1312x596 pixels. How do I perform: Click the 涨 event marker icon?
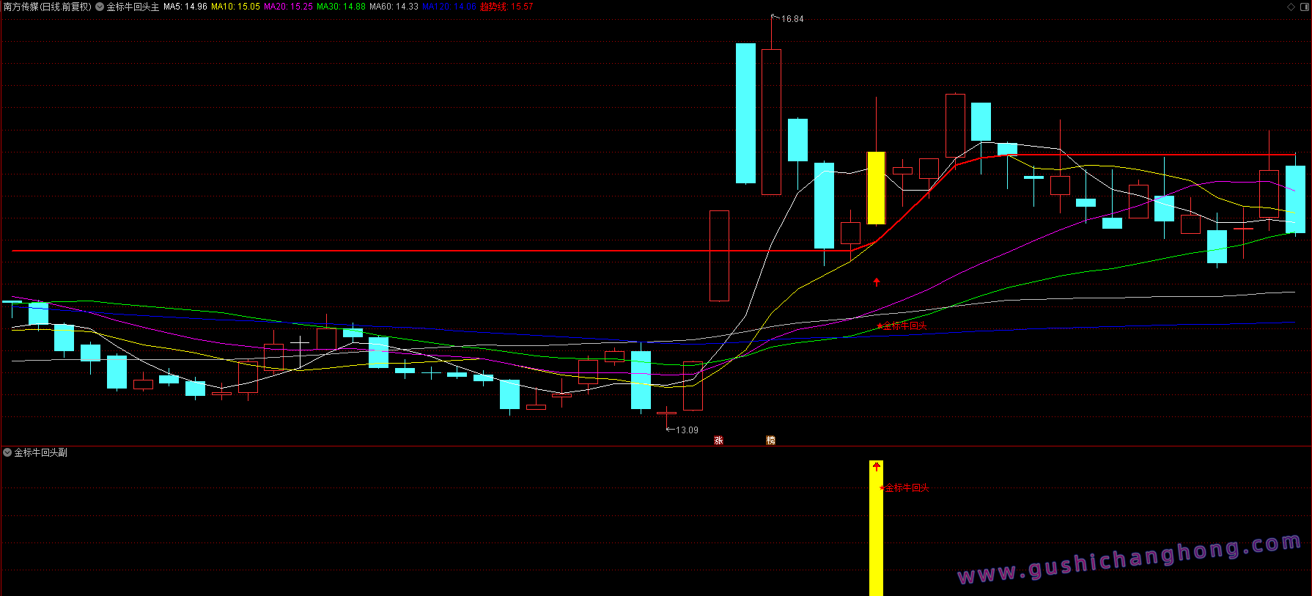pos(718,440)
